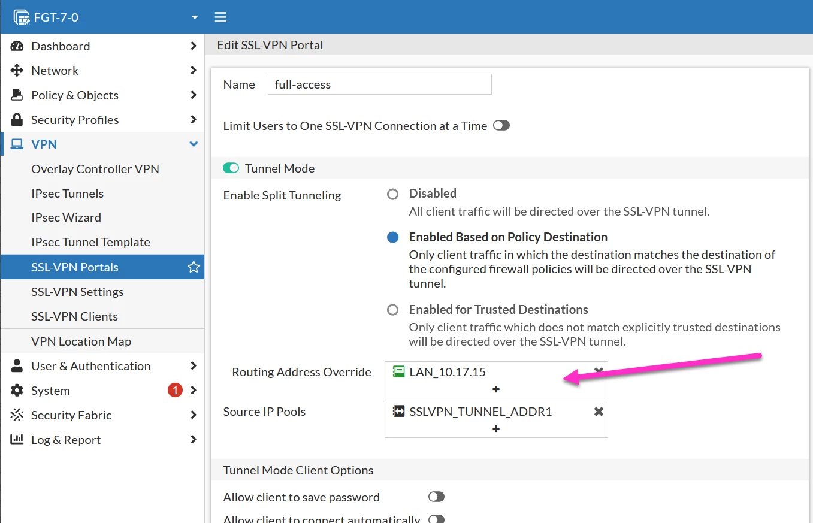
Task: Select SSL-VPN Portals menu item
Action: point(102,267)
